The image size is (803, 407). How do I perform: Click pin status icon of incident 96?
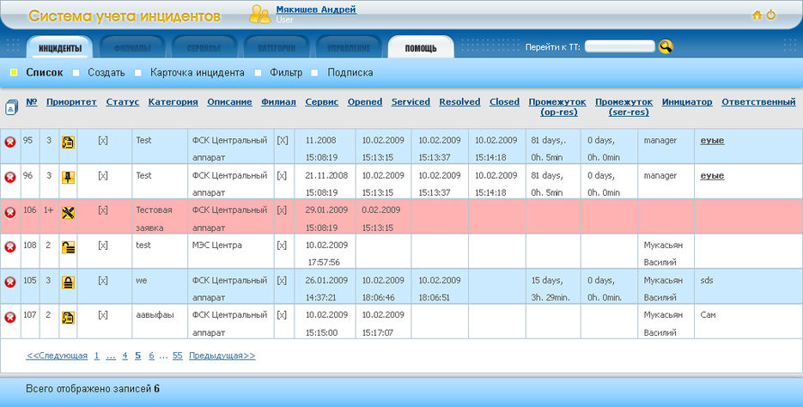[68, 178]
